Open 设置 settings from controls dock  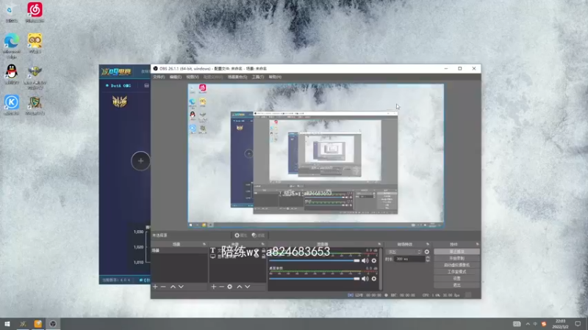(x=456, y=279)
